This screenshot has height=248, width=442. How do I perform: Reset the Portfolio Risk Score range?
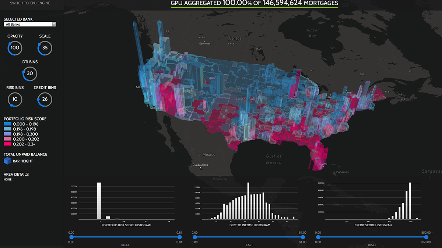(x=125, y=245)
